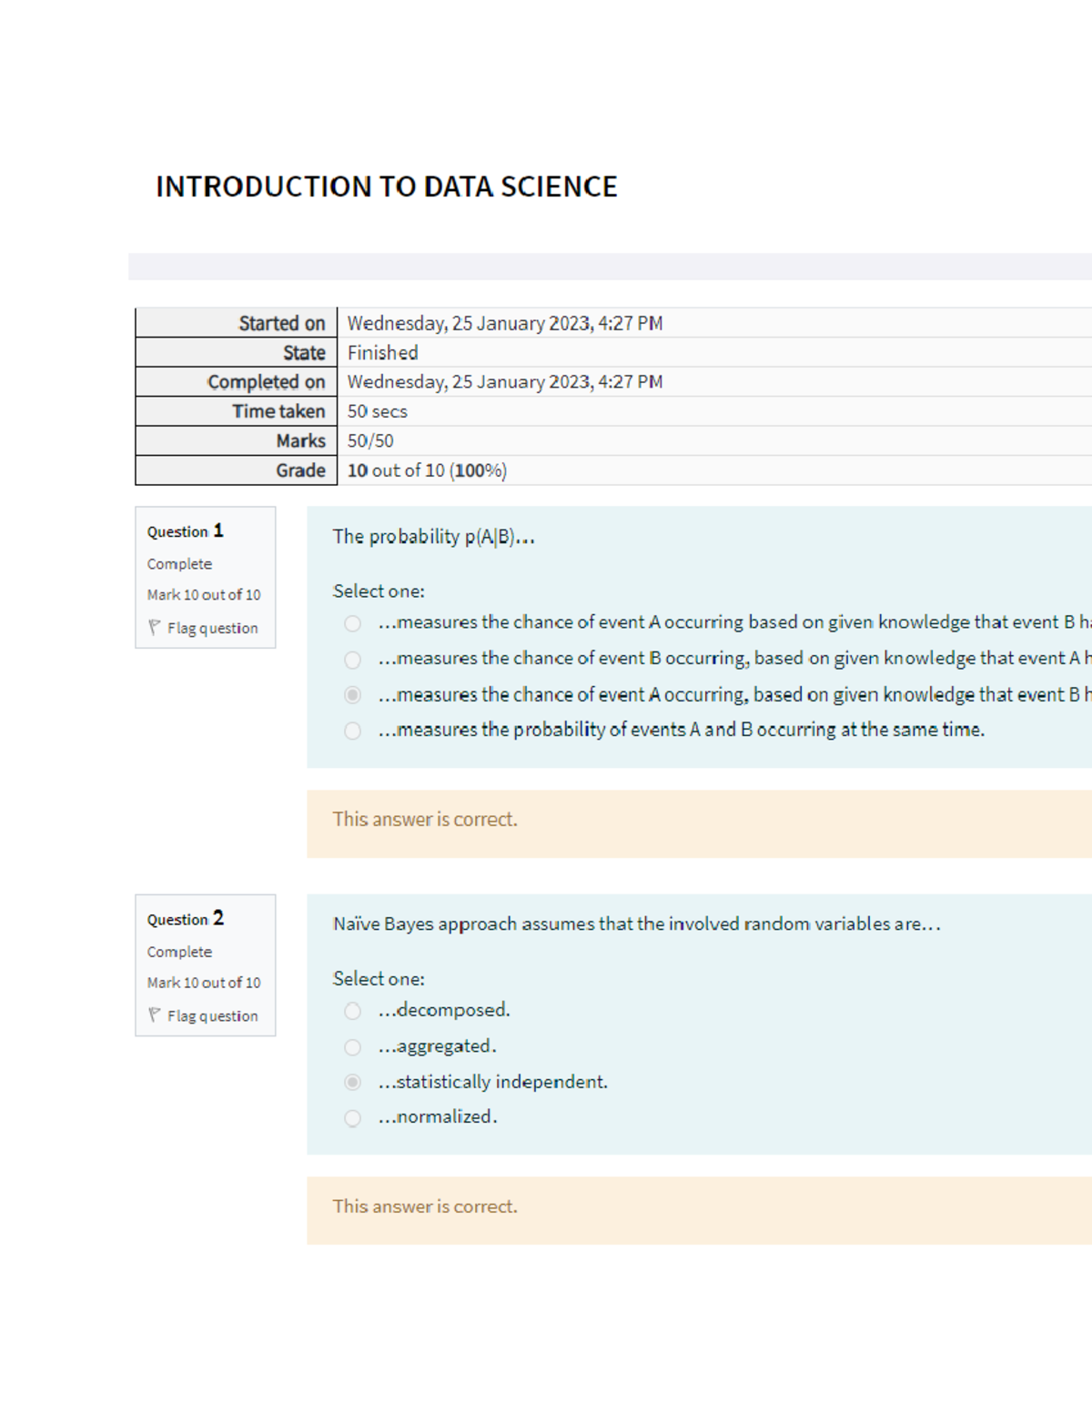Select the '...aggregated.' radio option
1092x1413 pixels.
[352, 1047]
